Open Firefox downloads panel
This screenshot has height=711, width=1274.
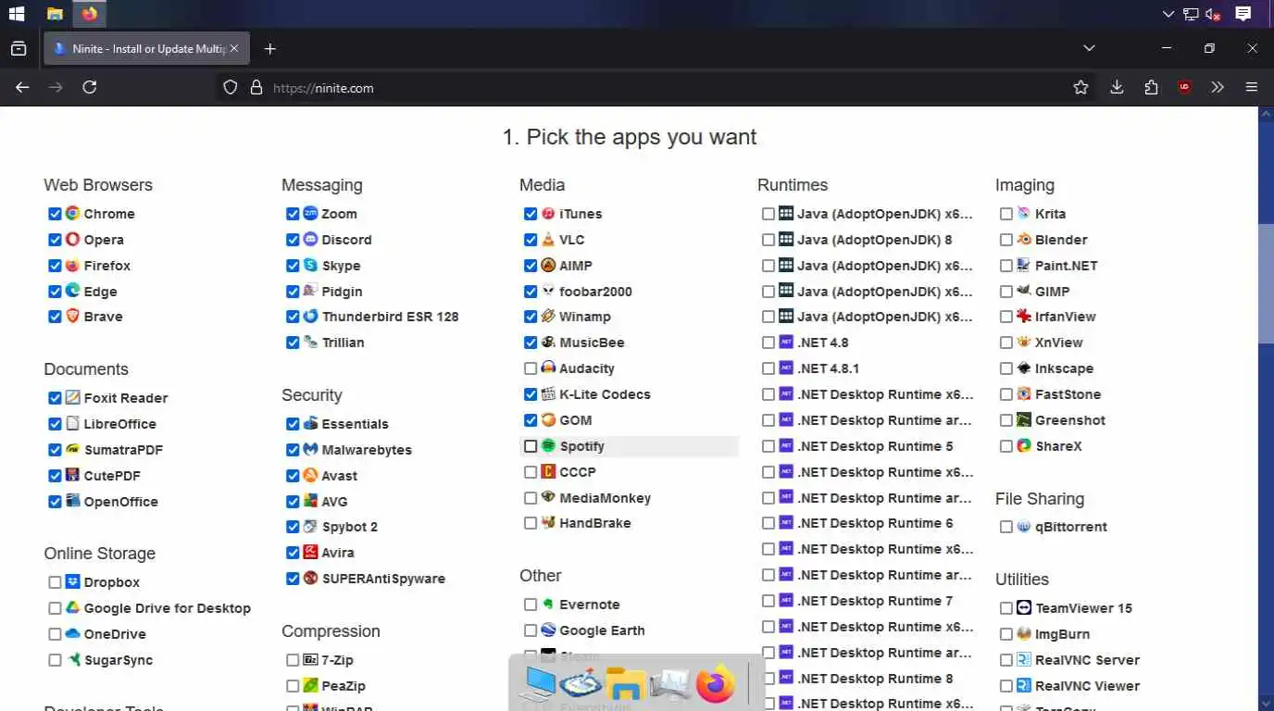coord(1117,87)
